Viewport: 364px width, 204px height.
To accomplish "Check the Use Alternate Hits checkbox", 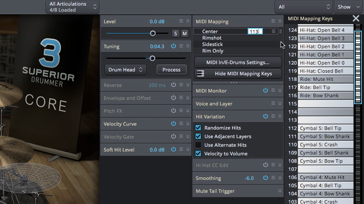I will (x=198, y=145).
